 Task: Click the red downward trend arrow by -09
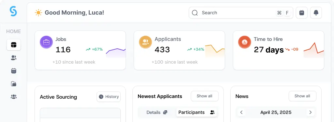point(288,49)
